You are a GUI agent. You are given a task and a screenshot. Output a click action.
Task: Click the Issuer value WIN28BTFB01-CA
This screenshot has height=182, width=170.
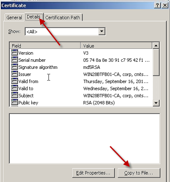(x=116, y=74)
